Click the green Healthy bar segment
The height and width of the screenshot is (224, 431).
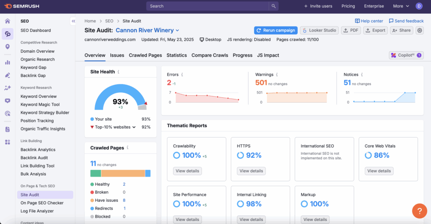96,173
